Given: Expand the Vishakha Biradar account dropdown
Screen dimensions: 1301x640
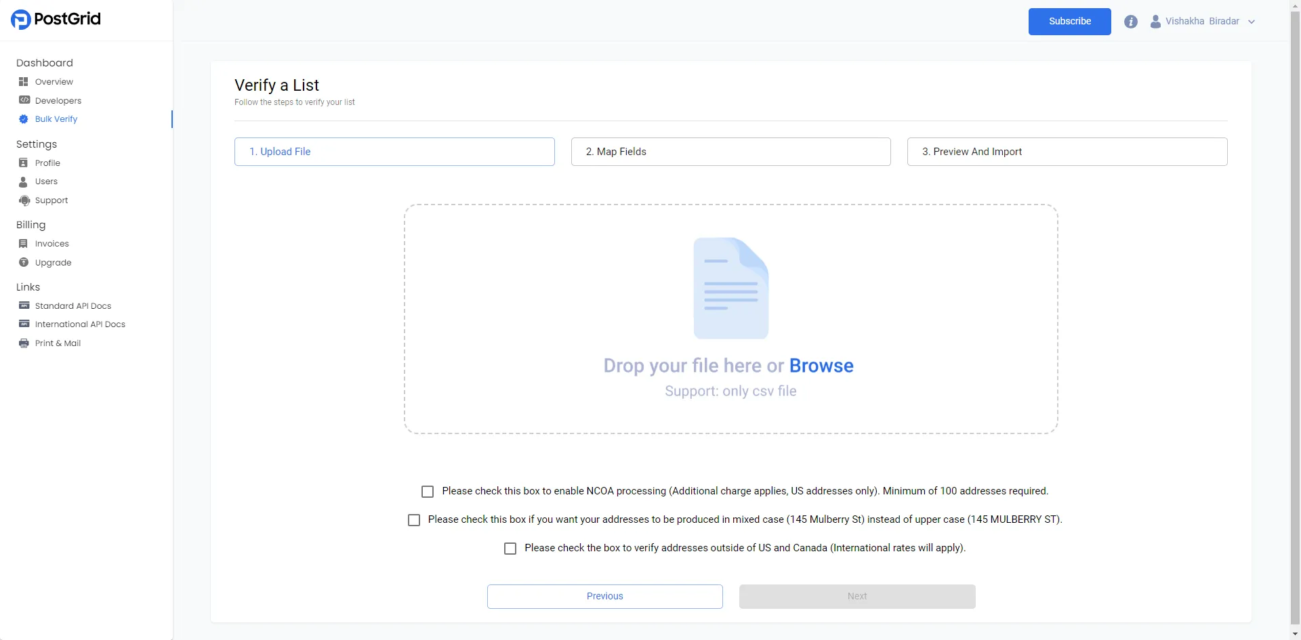Looking at the screenshot, I should 1252,21.
